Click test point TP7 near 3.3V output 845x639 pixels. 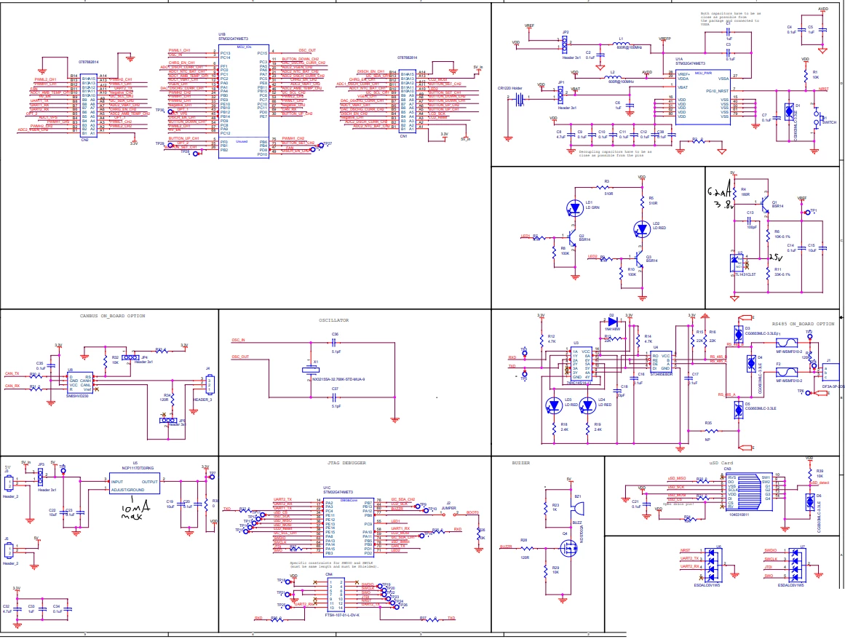[x=212, y=477]
